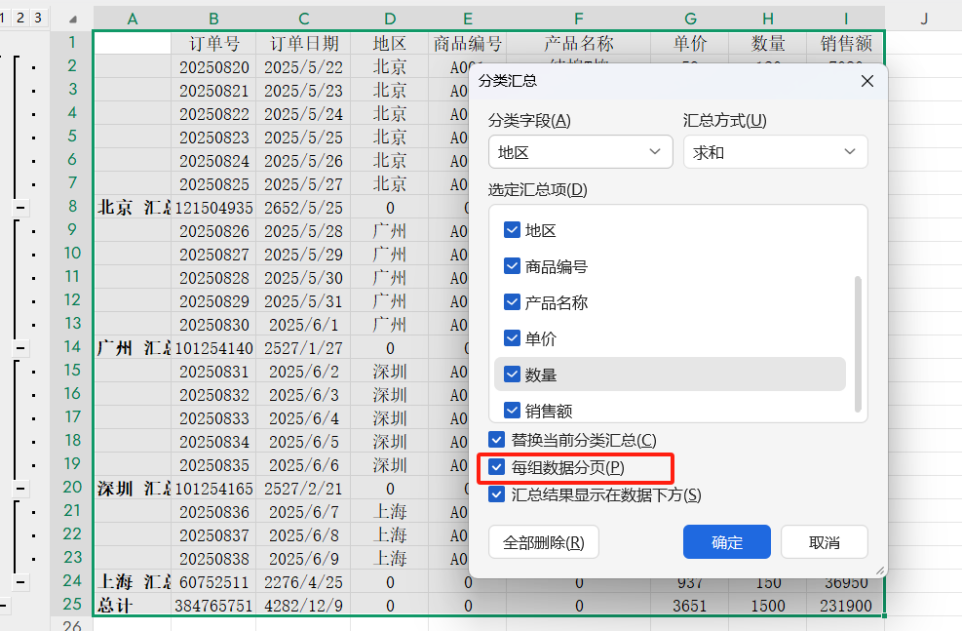The height and width of the screenshot is (631, 962).
Task: Uncheck 汇总结果显示在数据下方 option
Action: click(497, 493)
